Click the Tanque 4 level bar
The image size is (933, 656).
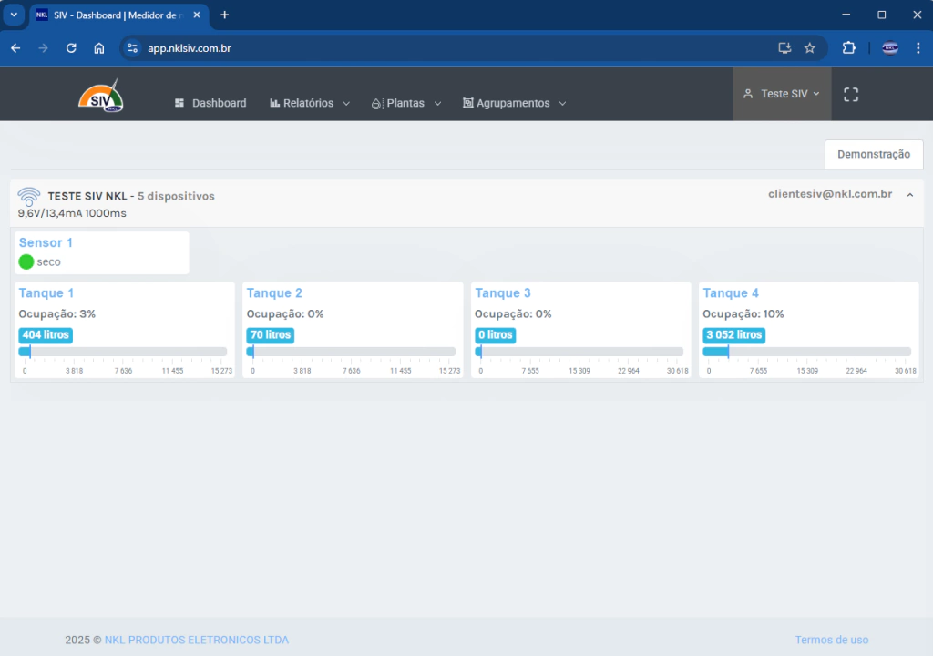coord(806,352)
